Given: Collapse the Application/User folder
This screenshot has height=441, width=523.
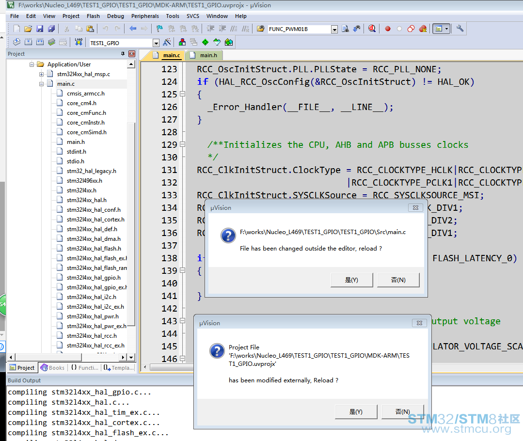Looking at the screenshot, I should pyautogui.click(x=32, y=64).
